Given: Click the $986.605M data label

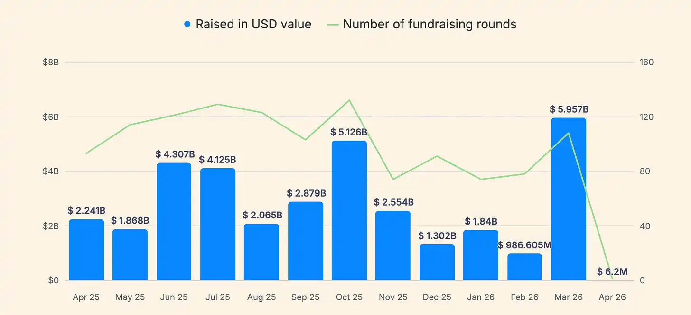Looking at the screenshot, I should [525, 245].
